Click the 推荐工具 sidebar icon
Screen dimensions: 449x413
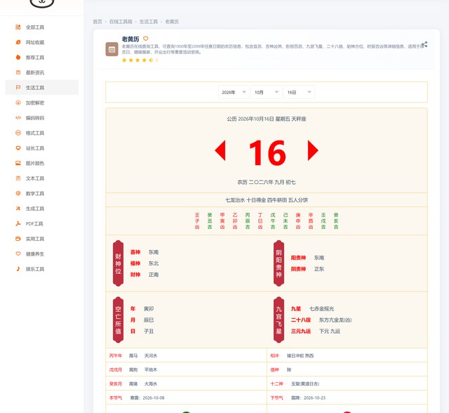tap(18, 58)
